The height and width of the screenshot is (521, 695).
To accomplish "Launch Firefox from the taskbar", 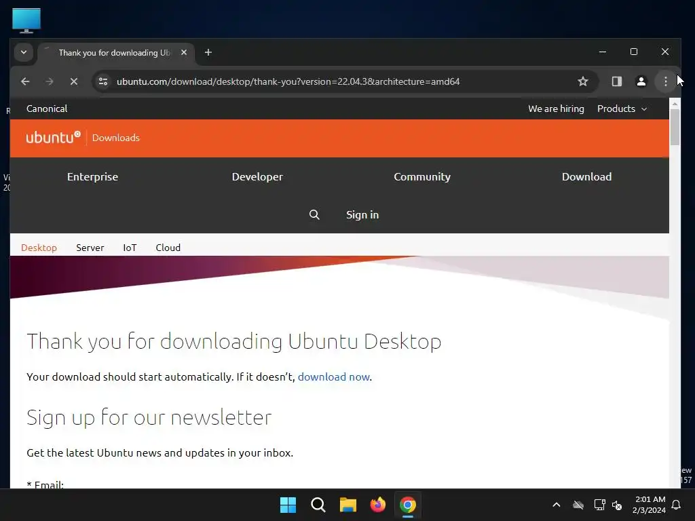I will [377, 505].
